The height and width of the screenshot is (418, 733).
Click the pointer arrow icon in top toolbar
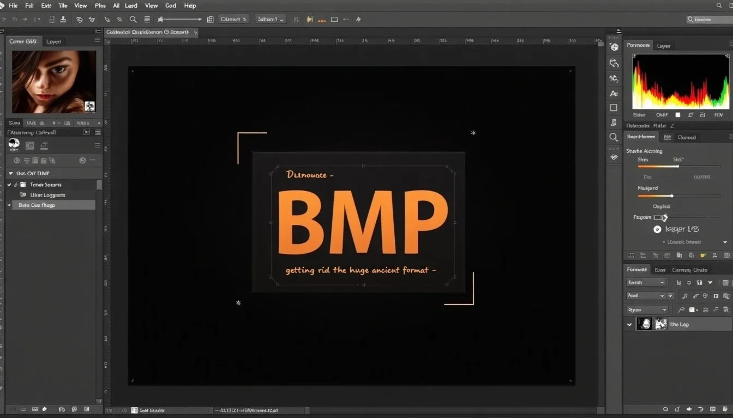click(358, 19)
